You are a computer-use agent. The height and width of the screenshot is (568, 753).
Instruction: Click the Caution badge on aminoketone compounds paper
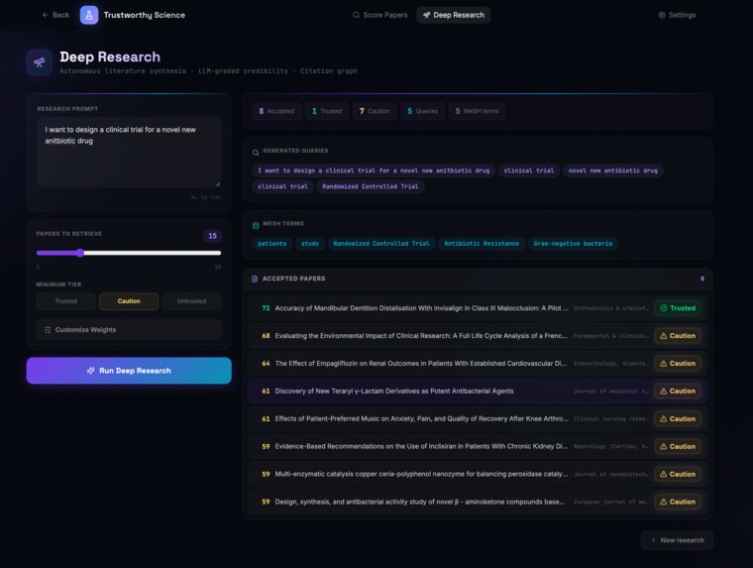678,502
